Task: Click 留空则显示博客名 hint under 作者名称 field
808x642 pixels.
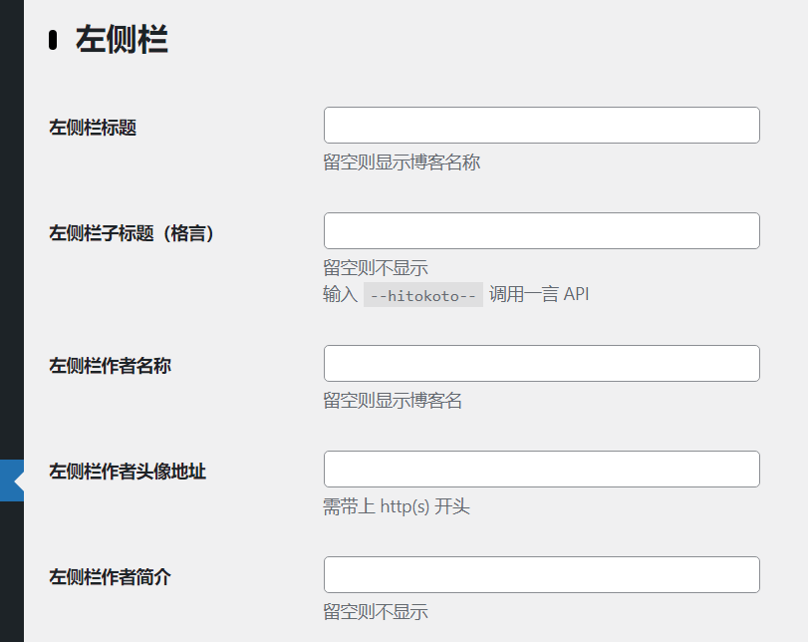Action: (393, 401)
